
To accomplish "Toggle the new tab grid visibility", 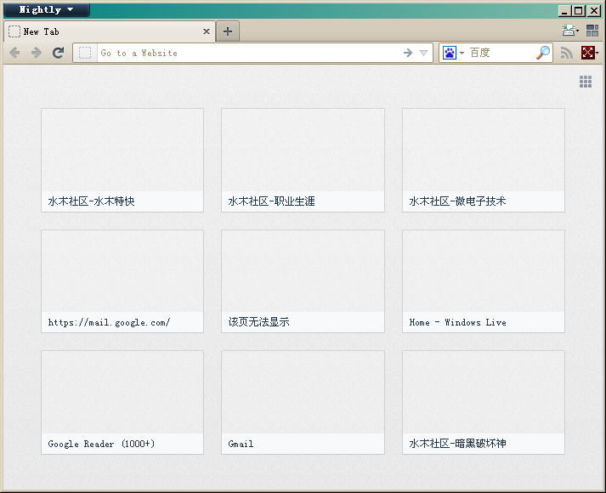I will [586, 82].
